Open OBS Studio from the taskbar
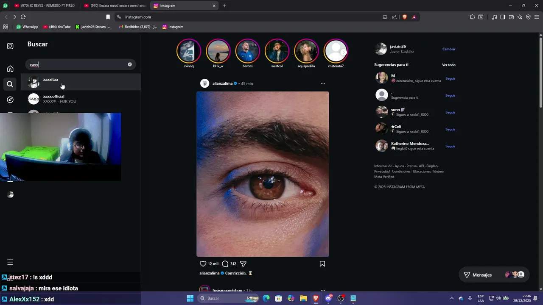The width and height of the screenshot is (543, 305). [x=341, y=298]
